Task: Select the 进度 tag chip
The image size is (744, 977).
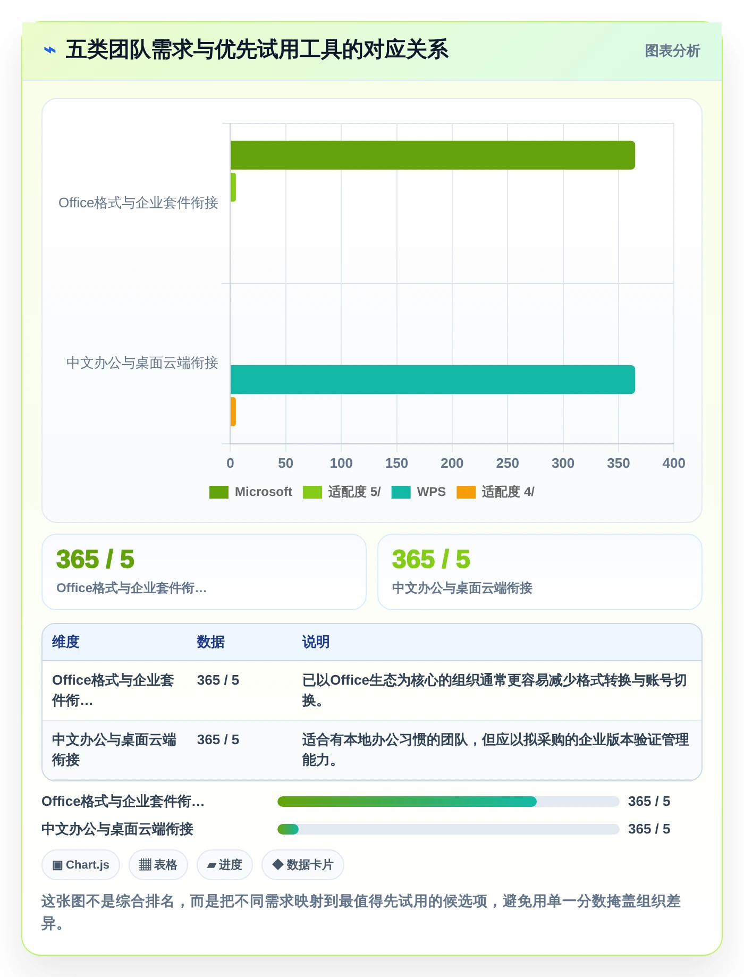Action: click(x=225, y=865)
